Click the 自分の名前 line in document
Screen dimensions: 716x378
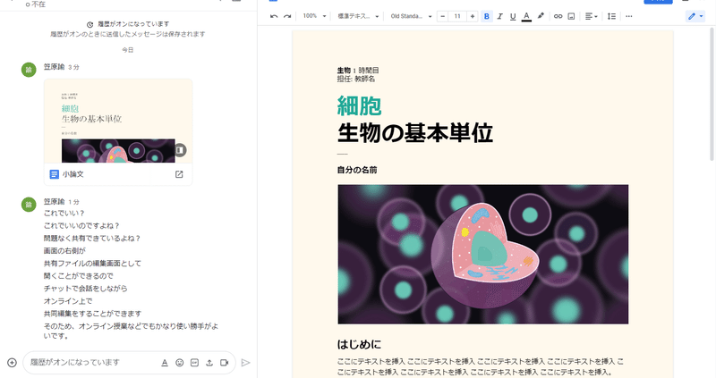(357, 170)
